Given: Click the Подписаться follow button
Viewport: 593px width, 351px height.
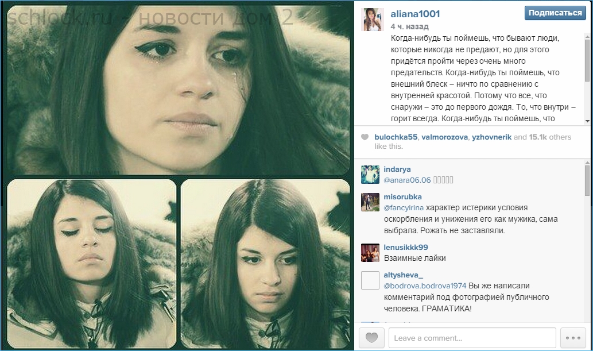Looking at the screenshot, I should coord(555,13).
